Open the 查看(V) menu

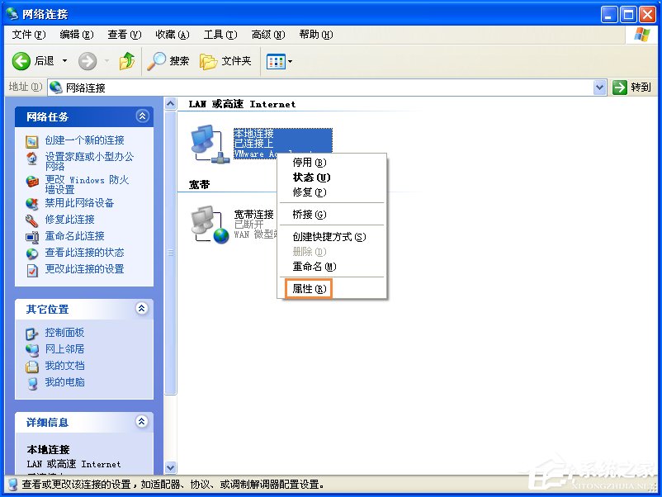pyautogui.click(x=125, y=35)
